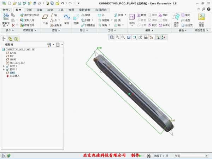Image resolution: width=212 pixels, height=159 pixels.
Task: Expand 拉伸 2 in model tree
Action: [x=4, y=69]
